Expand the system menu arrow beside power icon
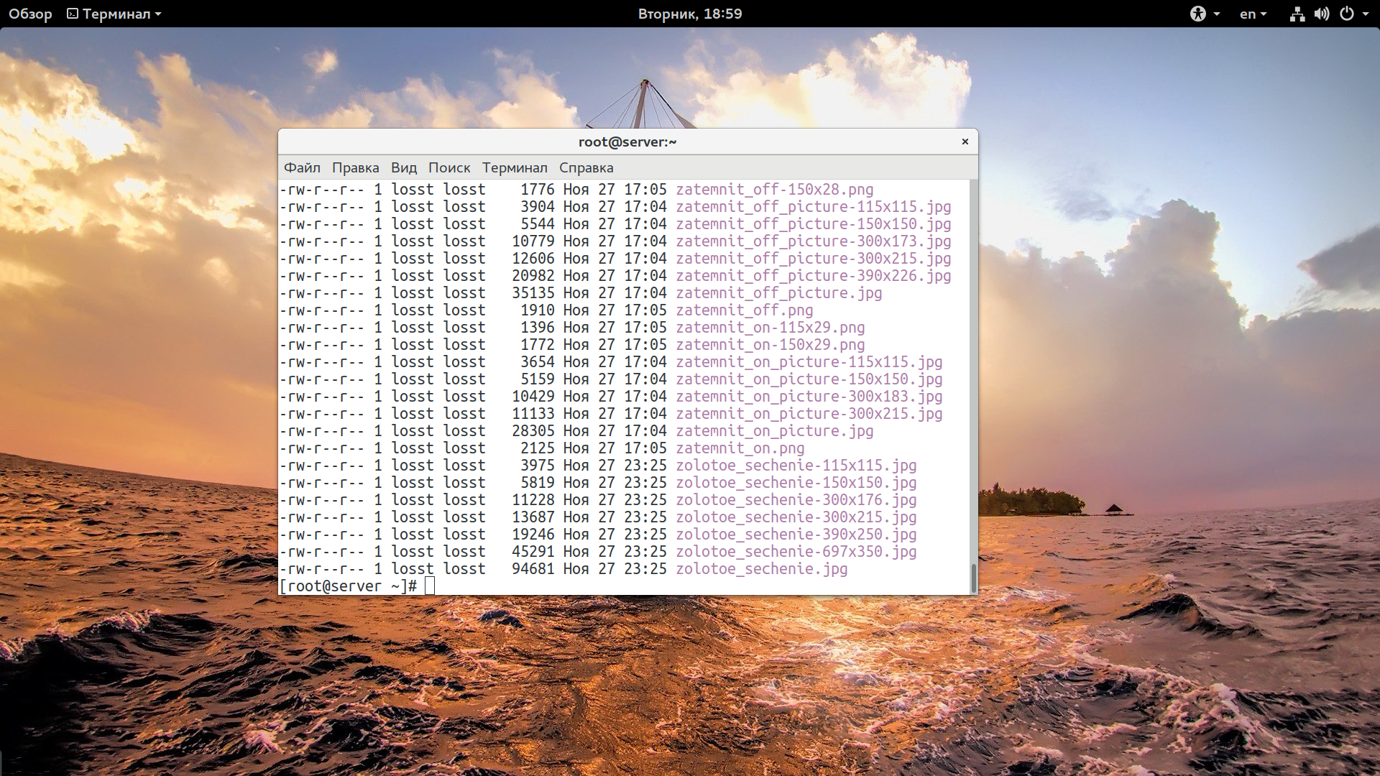The width and height of the screenshot is (1380, 776). coord(1366,14)
